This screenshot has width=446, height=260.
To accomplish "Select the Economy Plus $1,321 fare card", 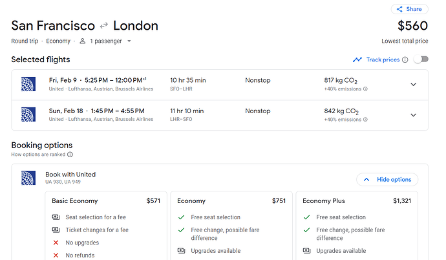I will point(357,226).
